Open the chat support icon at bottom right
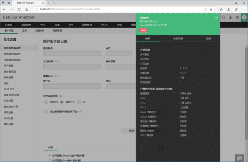The image size is (248, 162). [x=239, y=158]
